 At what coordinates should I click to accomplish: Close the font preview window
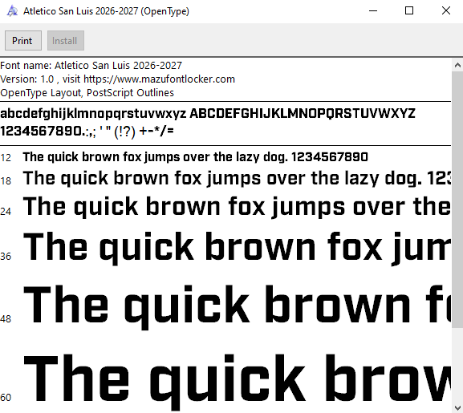pos(445,11)
